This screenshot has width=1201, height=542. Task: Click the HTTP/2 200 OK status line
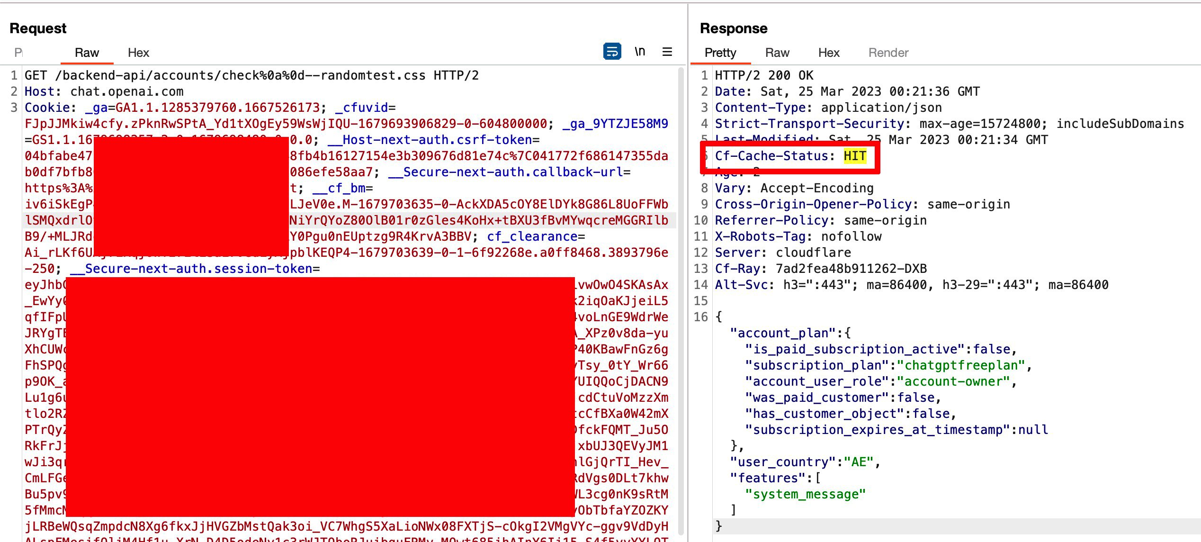coord(764,75)
